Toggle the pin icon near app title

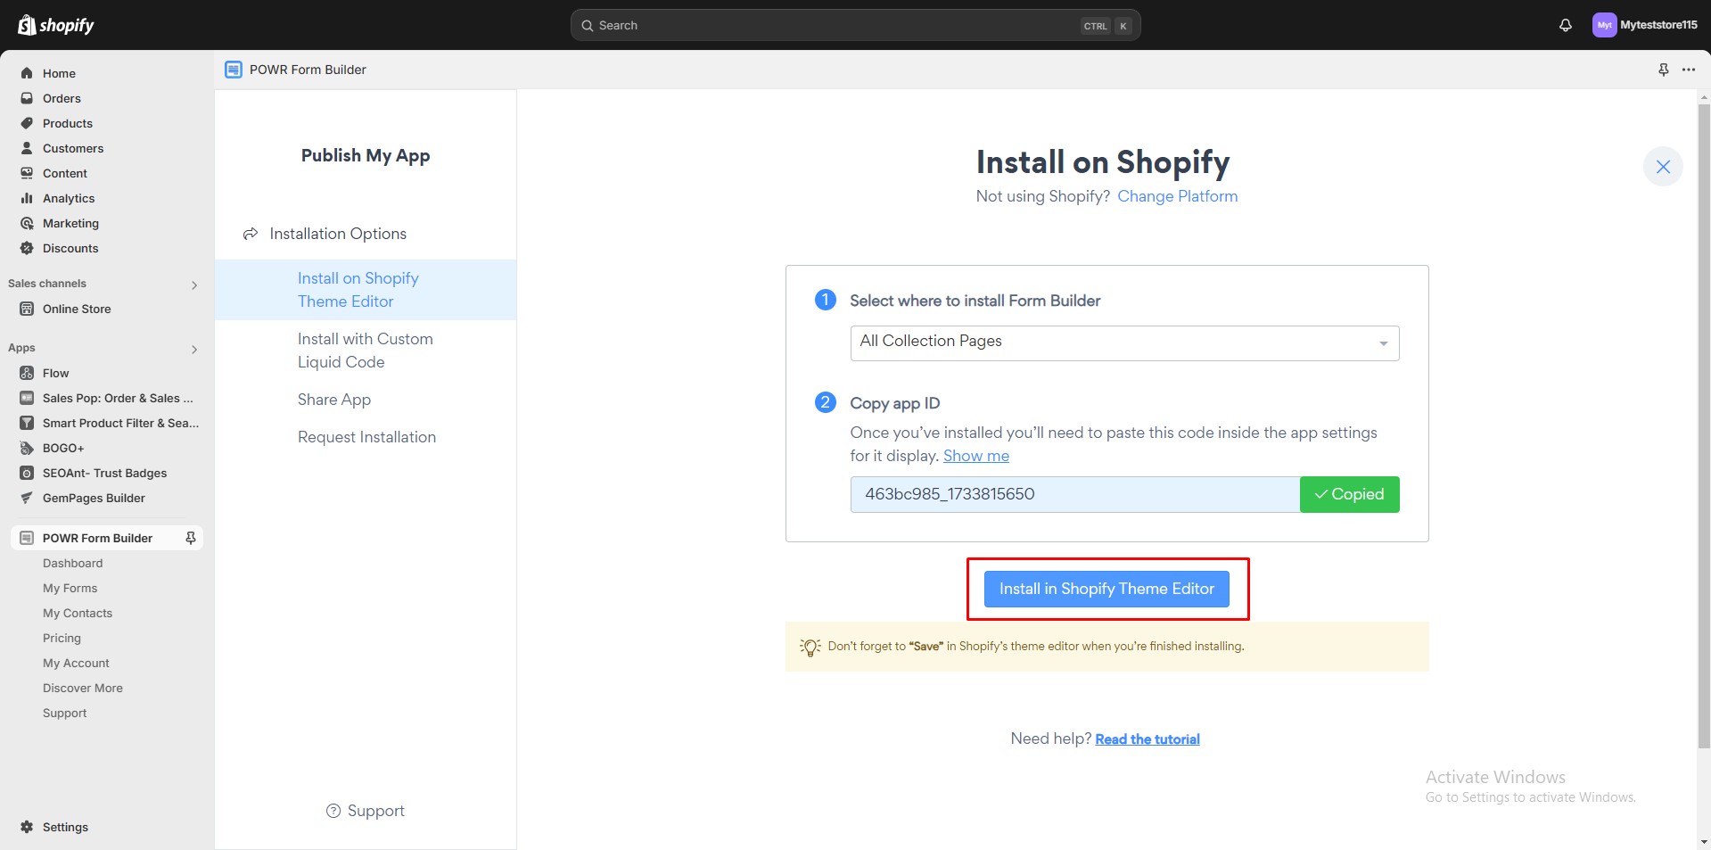tap(1662, 69)
